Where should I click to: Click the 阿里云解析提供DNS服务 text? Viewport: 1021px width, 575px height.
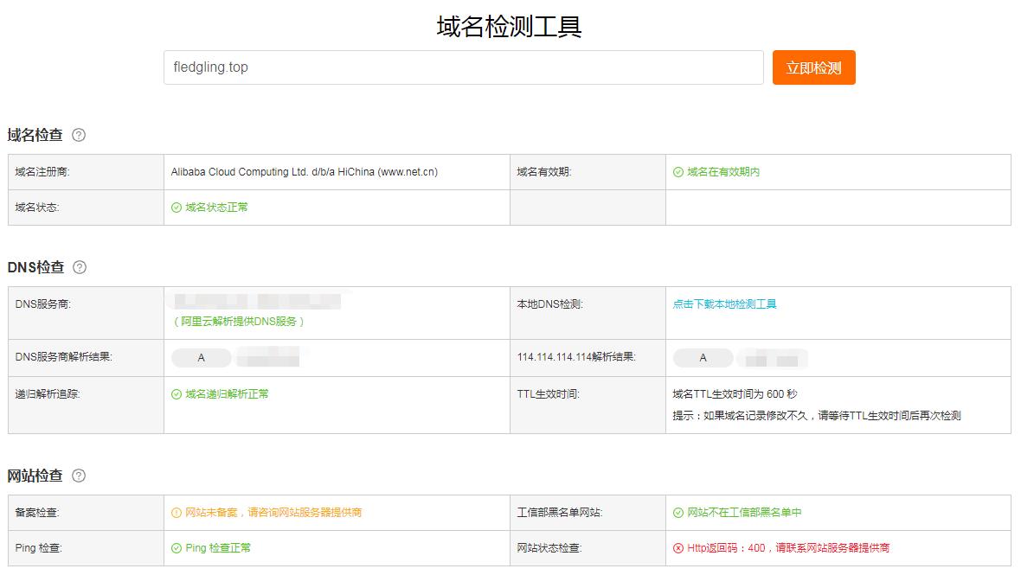[239, 322]
